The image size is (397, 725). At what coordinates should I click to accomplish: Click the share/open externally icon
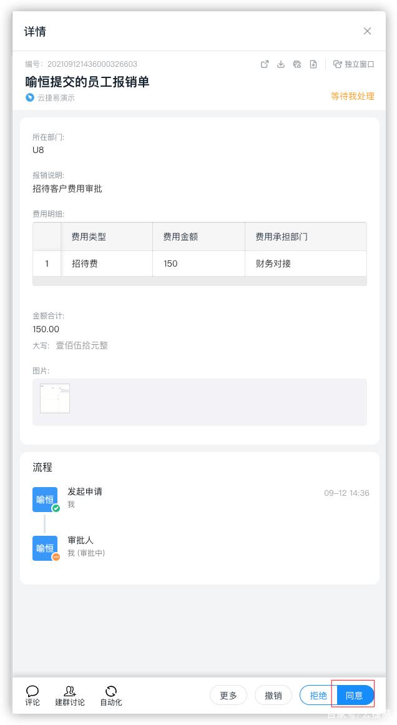point(265,64)
